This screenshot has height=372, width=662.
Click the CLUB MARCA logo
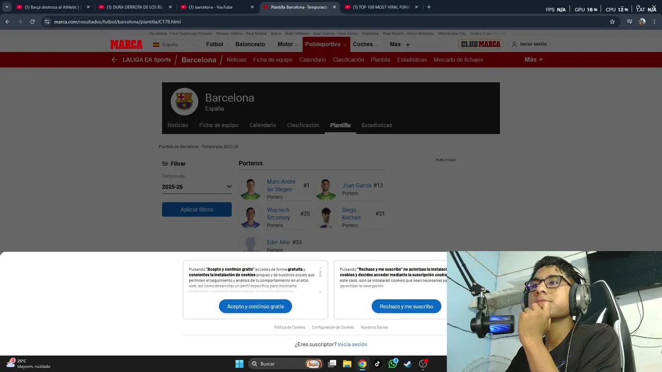click(481, 44)
